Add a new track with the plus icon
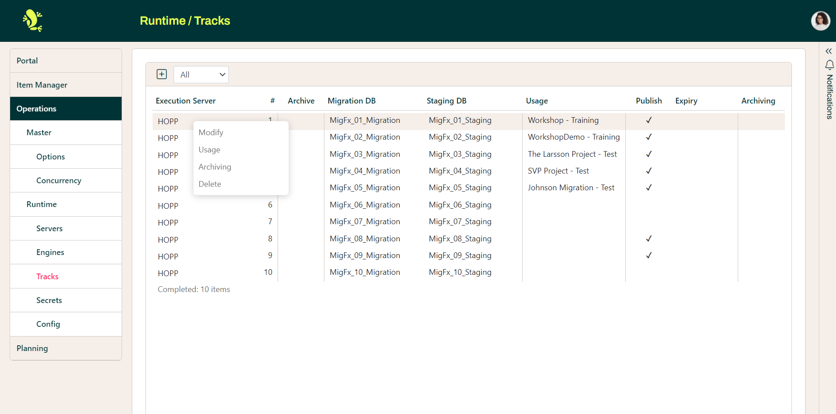Screen dimensions: 836x414 click(162, 74)
